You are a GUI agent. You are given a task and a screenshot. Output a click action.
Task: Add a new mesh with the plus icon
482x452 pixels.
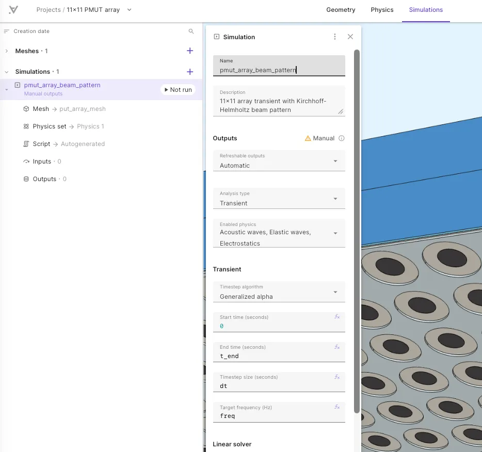pos(190,51)
